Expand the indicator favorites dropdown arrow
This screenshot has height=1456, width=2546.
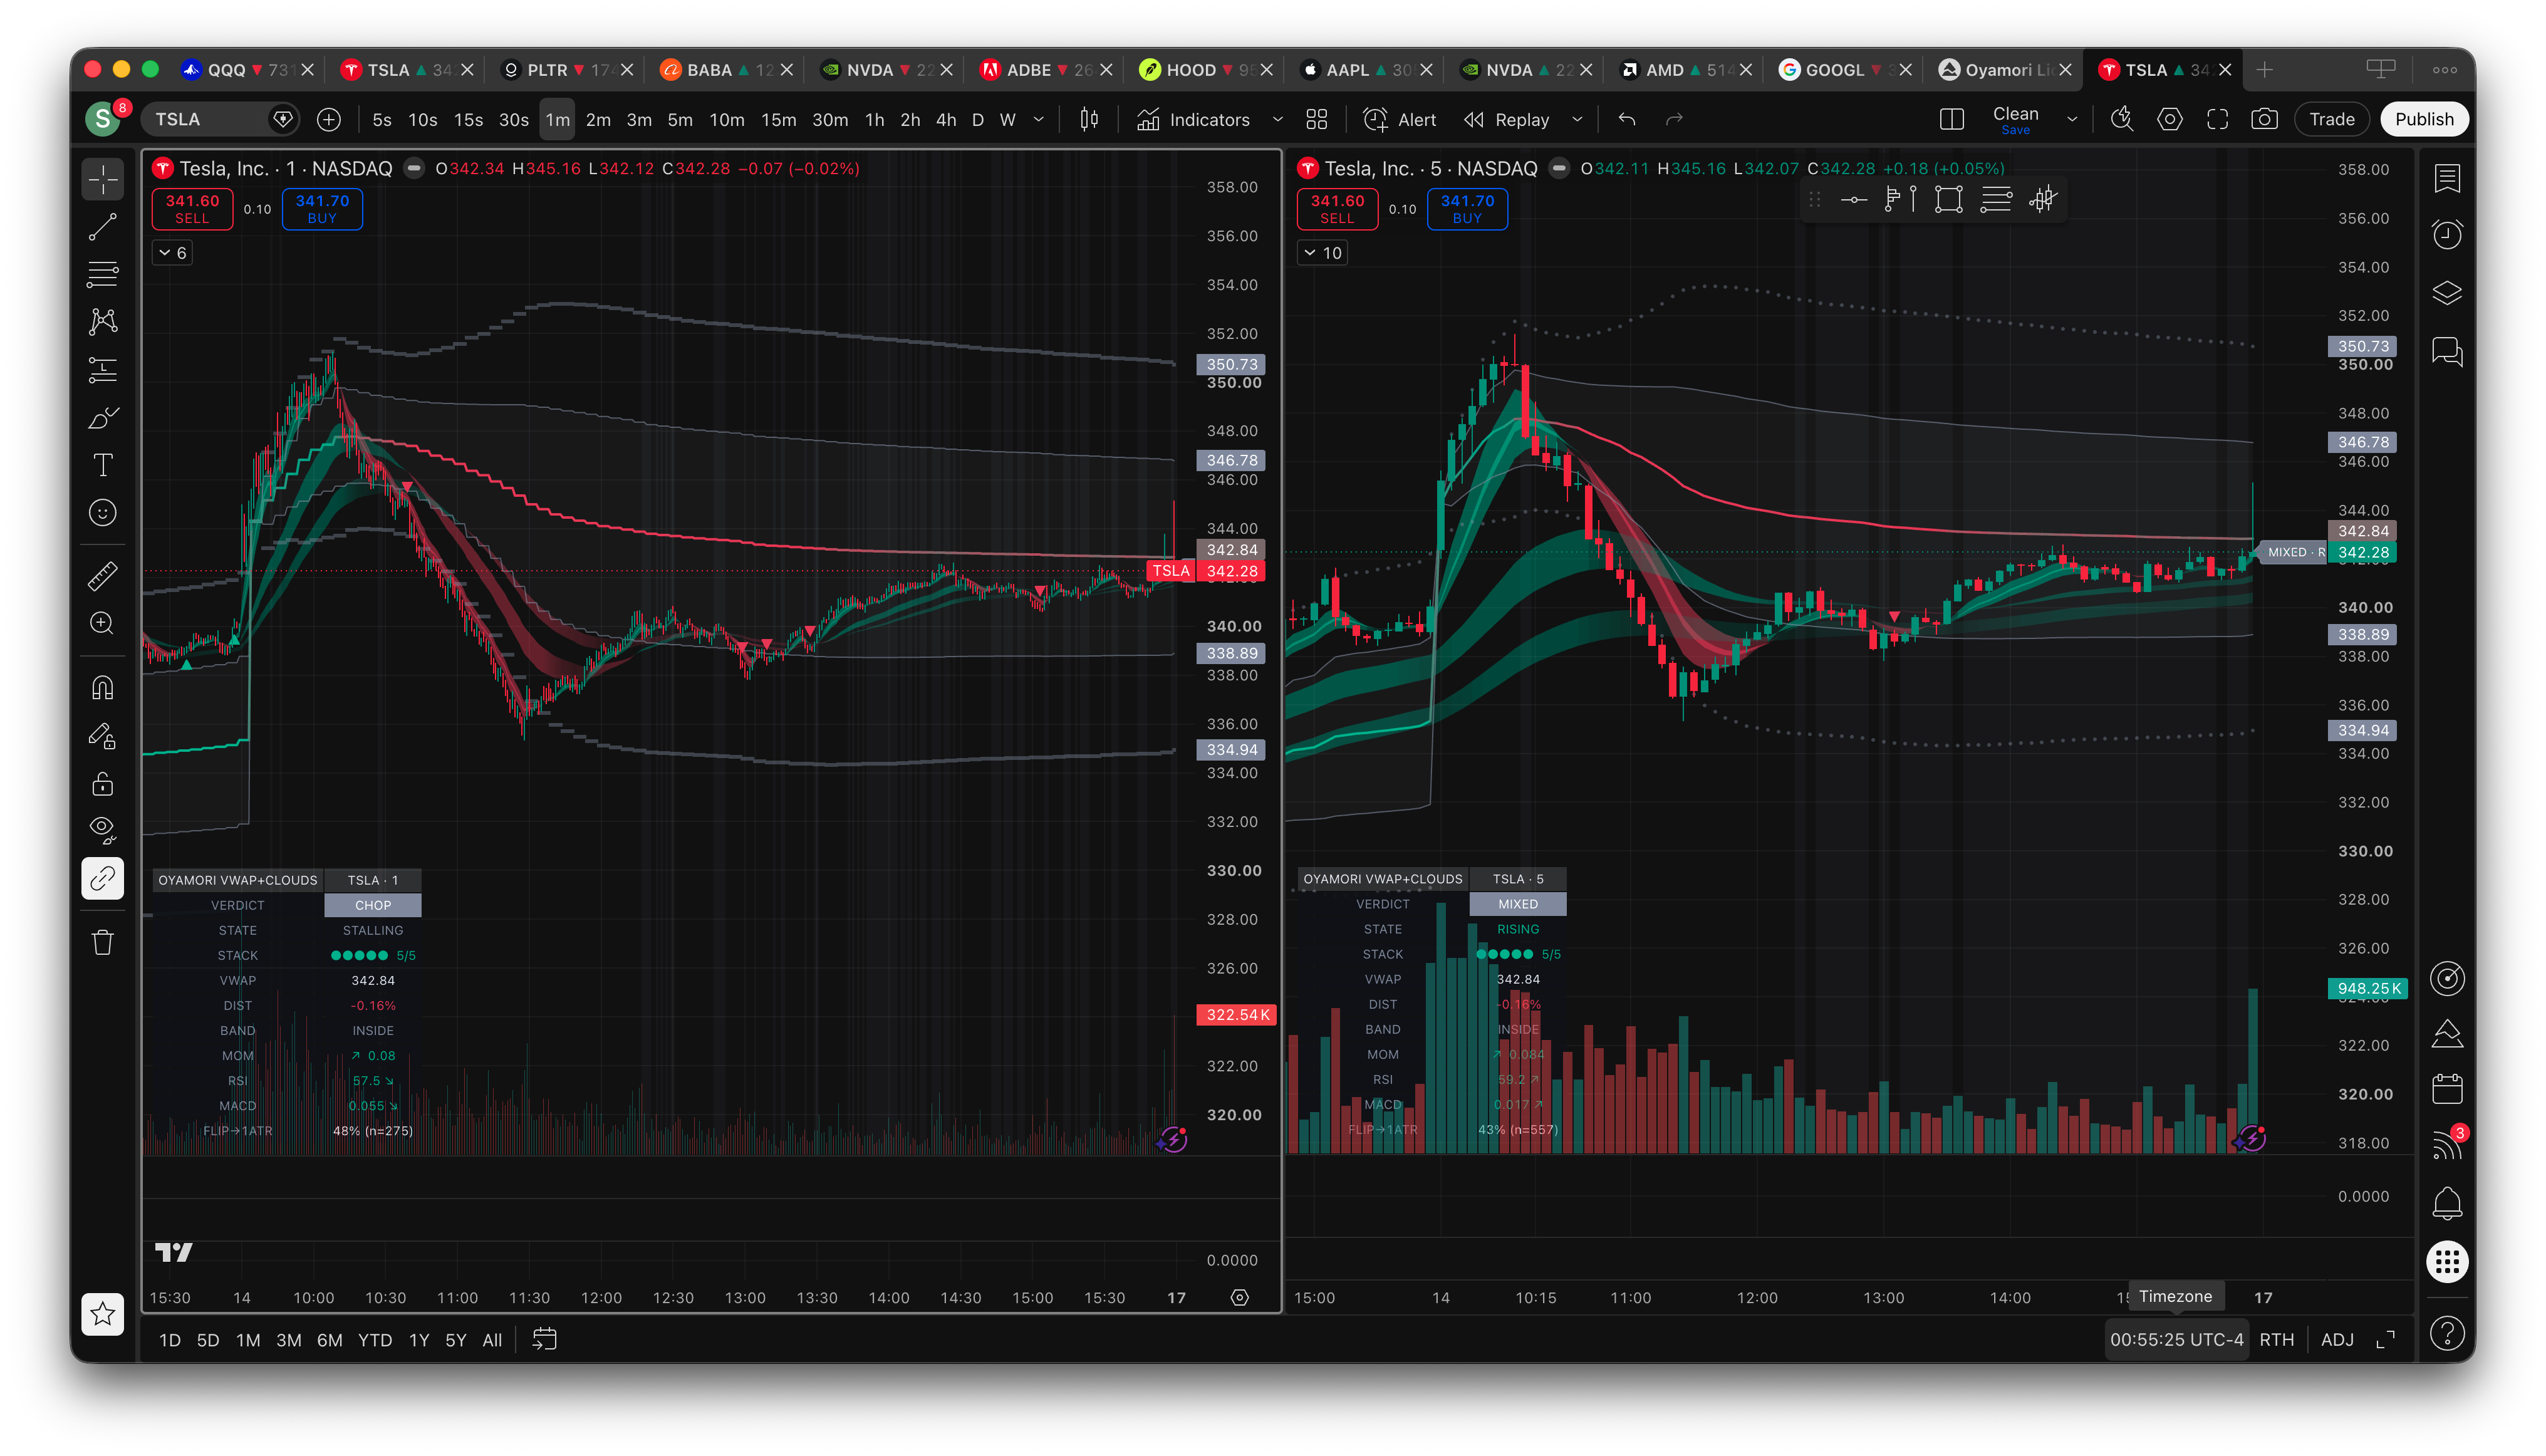[x=1277, y=119]
